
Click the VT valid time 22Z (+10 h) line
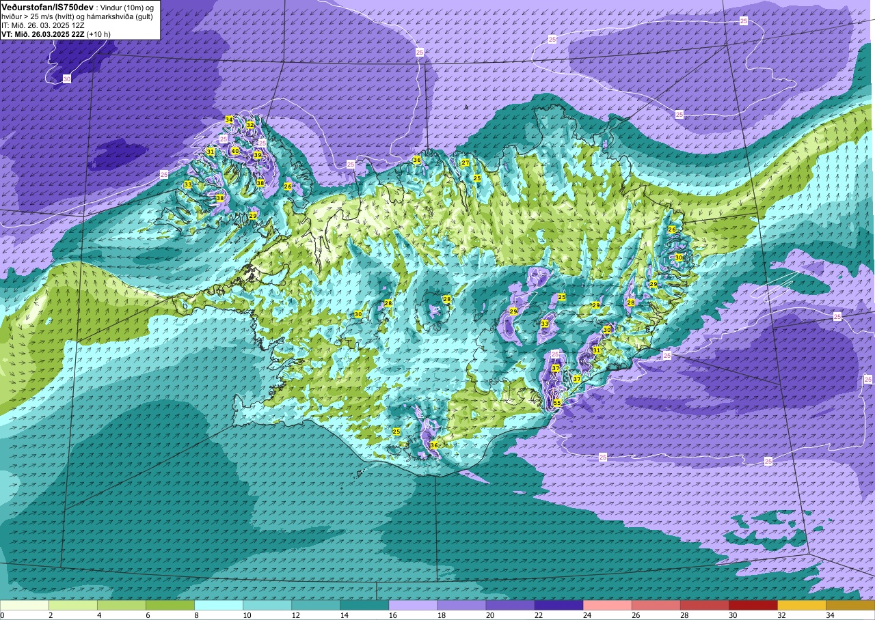click(x=56, y=33)
